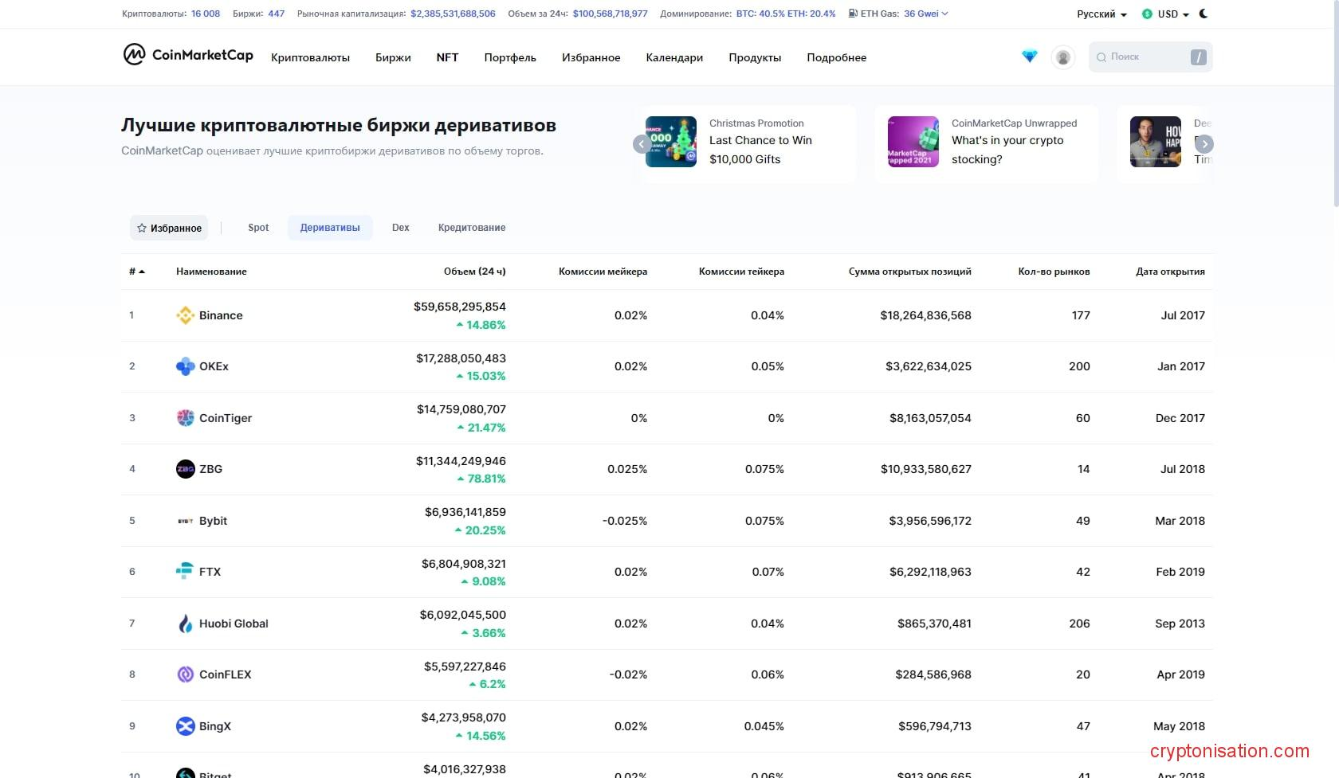Image resolution: width=1339 pixels, height=778 pixels.
Task: Expand the Русский language dropdown
Action: (1101, 14)
